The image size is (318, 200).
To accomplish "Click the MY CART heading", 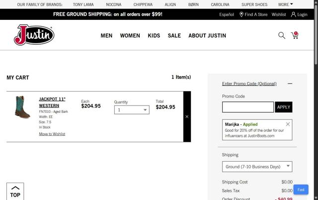I will tap(18, 78).
